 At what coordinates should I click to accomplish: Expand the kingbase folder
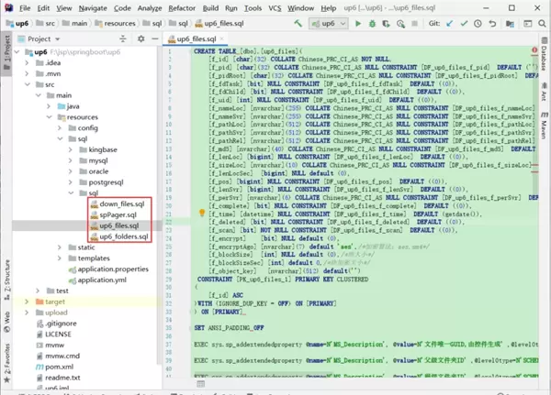coord(71,149)
